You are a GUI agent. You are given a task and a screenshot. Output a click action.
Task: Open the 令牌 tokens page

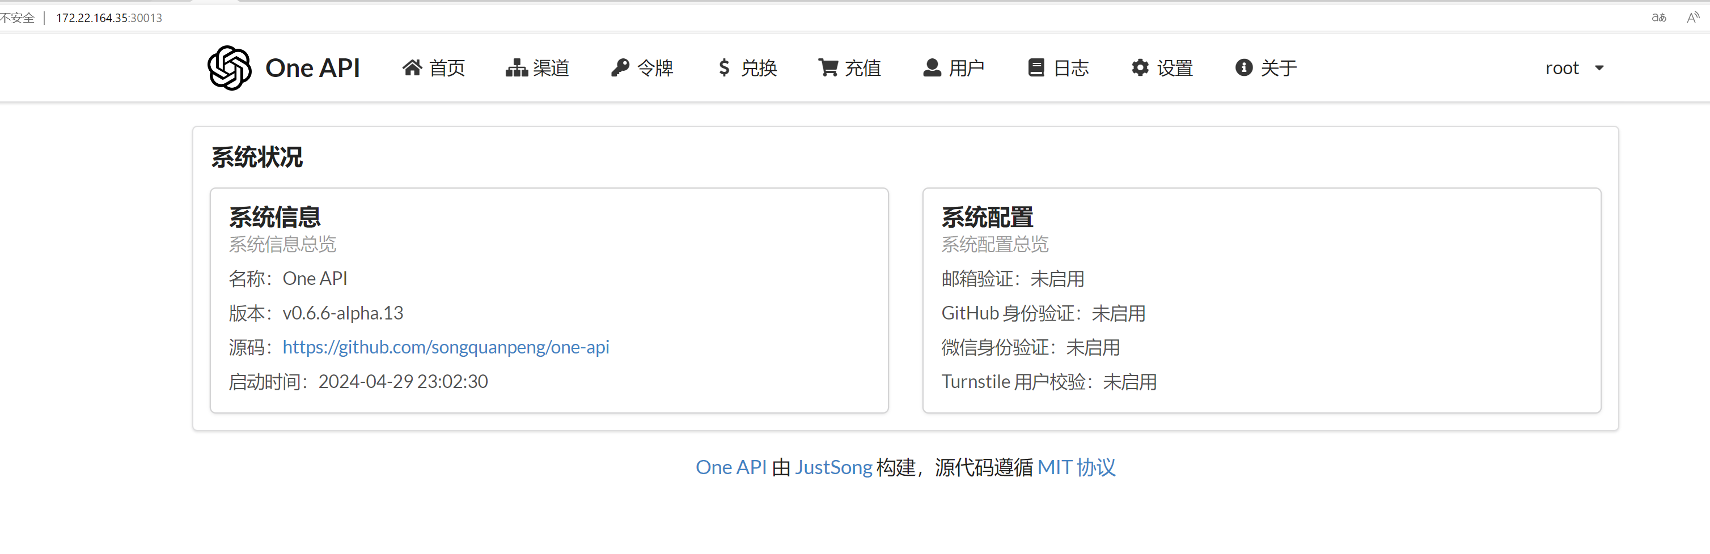(x=654, y=67)
